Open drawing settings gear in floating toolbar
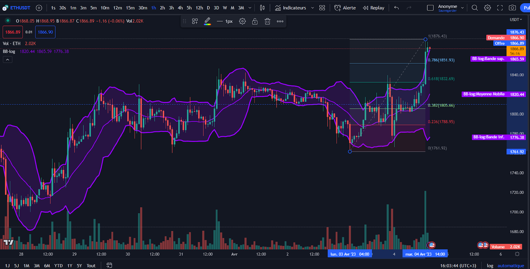530x269 pixels. coord(242,21)
